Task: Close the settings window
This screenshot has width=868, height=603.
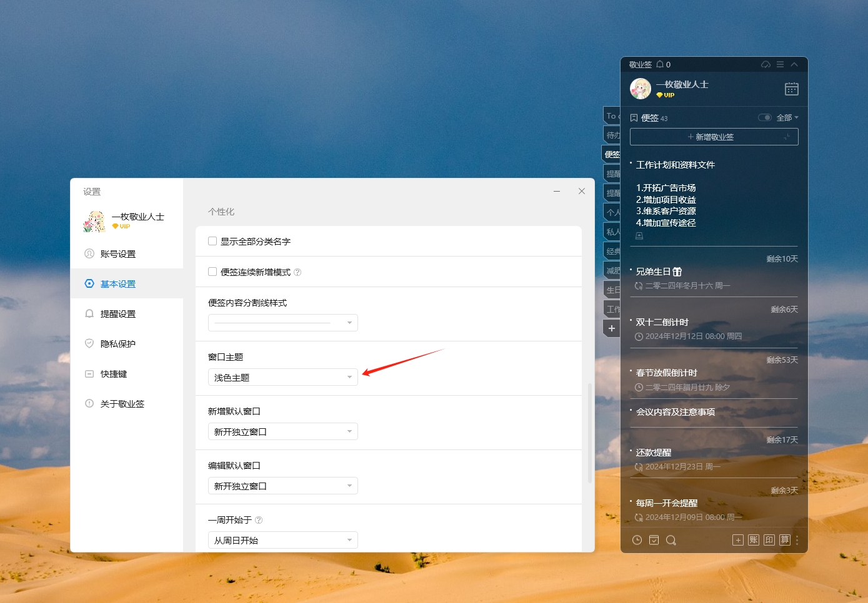Action: (582, 191)
